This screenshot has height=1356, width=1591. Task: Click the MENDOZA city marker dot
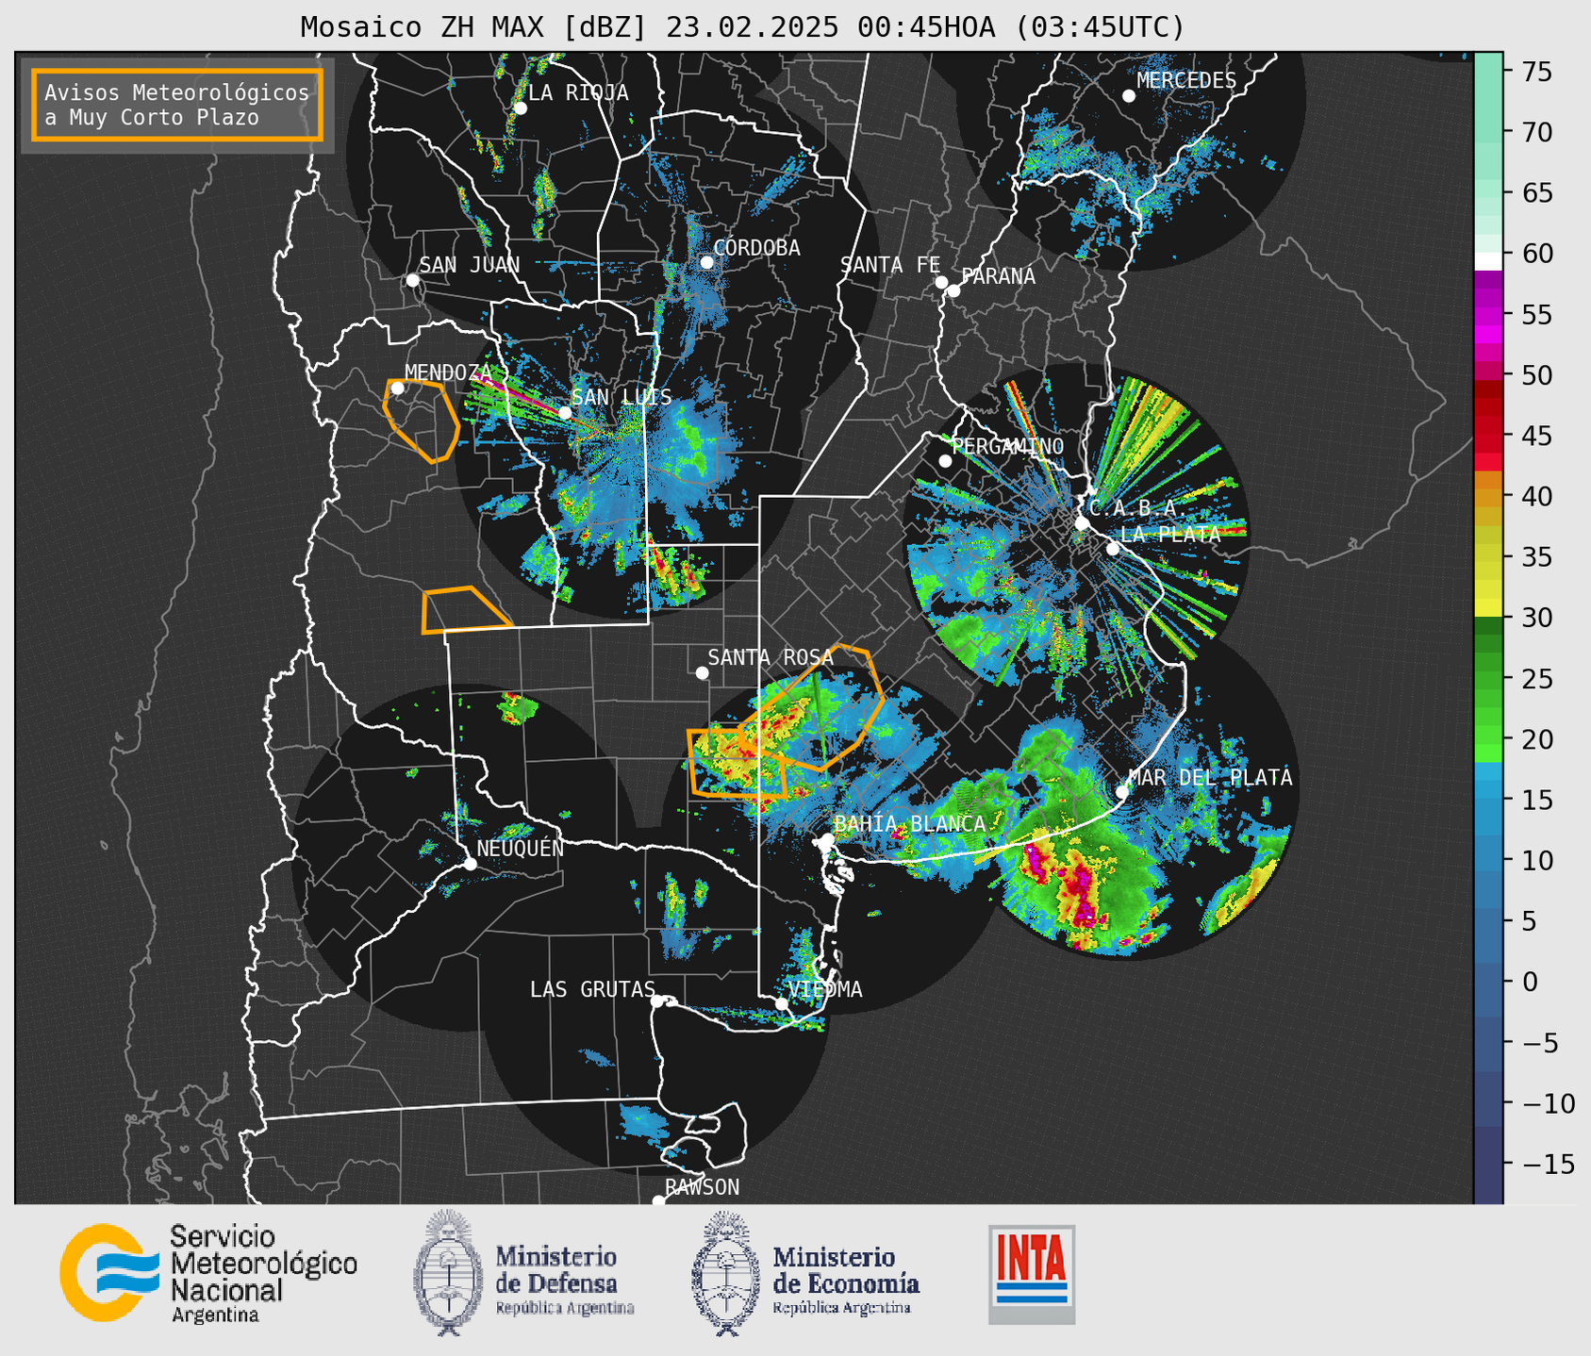tap(397, 389)
